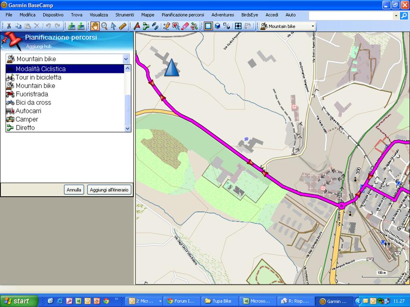Select Tour in bicicletta profile
This screenshot has width=410, height=307.
coord(65,77)
